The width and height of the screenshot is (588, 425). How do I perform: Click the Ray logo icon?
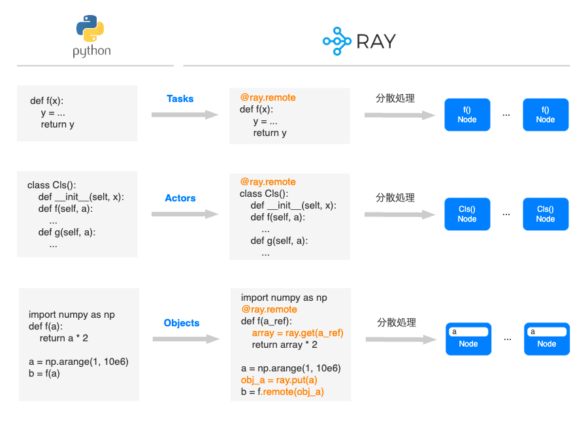[x=336, y=41]
